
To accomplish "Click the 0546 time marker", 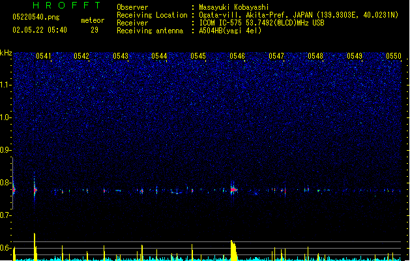I will [x=237, y=56].
